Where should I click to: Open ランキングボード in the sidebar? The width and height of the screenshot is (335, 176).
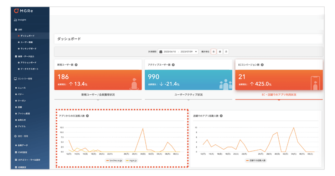click(29, 48)
